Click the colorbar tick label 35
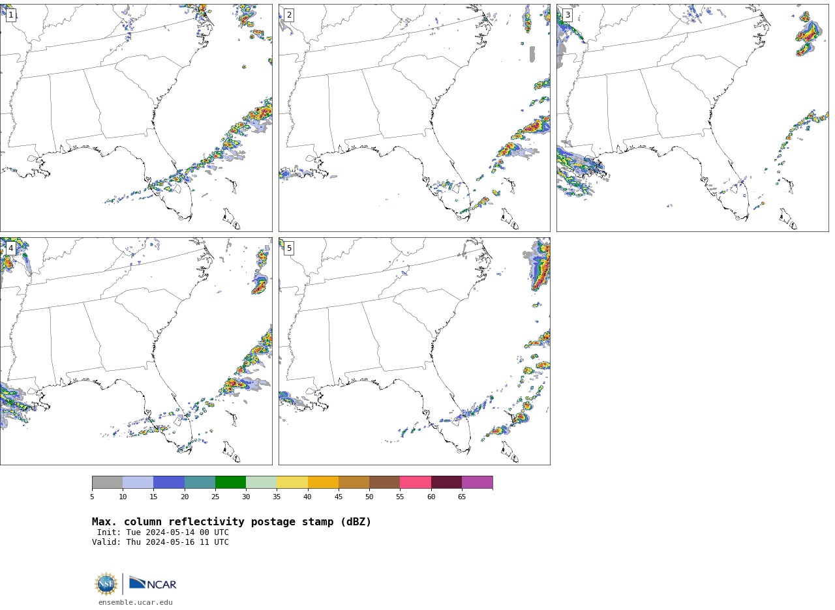 pos(277,497)
